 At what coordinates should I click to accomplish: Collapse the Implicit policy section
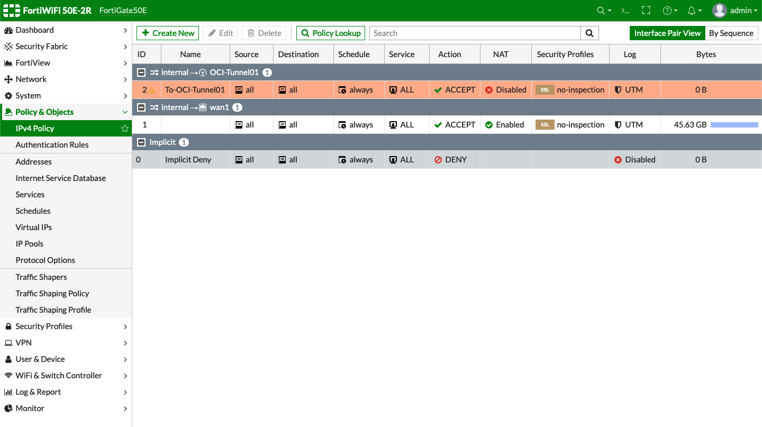pos(141,142)
